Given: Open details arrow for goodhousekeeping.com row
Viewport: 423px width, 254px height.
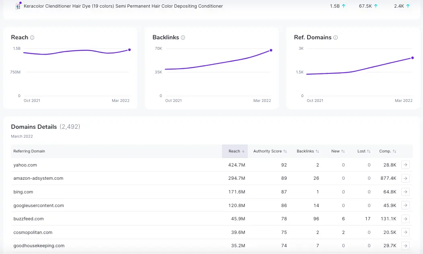Looking at the screenshot, I should [405, 246].
